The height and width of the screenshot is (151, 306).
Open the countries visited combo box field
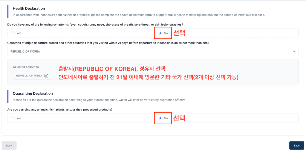click(x=149, y=51)
